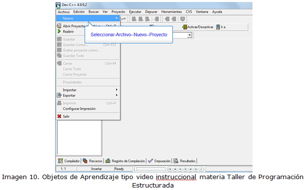The height and width of the screenshot is (190, 305).
Task: Switch to the Resultados tab
Action: pos(185,161)
